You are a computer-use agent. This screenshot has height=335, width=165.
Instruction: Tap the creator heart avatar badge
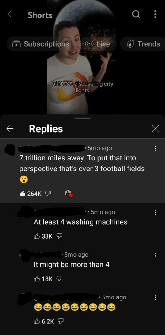point(69,194)
